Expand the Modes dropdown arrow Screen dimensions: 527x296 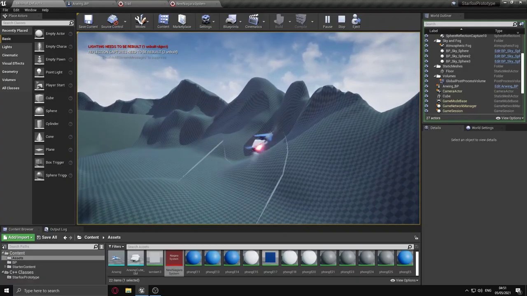point(147,21)
